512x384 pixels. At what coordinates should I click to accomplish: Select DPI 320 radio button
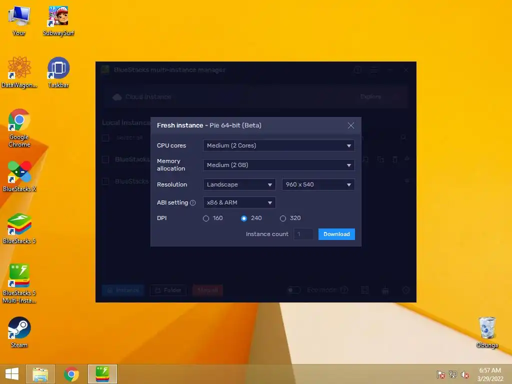point(283,218)
